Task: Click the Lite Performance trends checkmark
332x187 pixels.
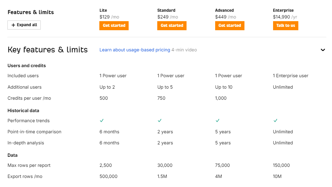Action: pos(102,121)
